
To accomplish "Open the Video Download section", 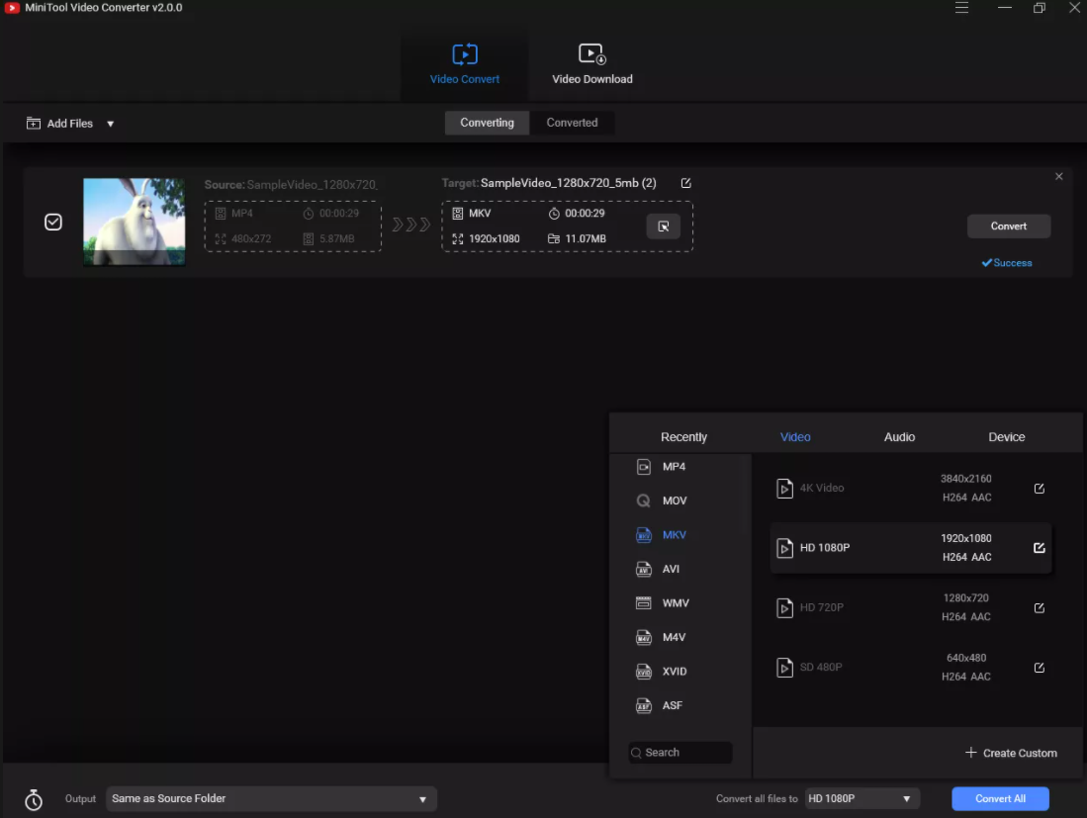I will coord(591,64).
